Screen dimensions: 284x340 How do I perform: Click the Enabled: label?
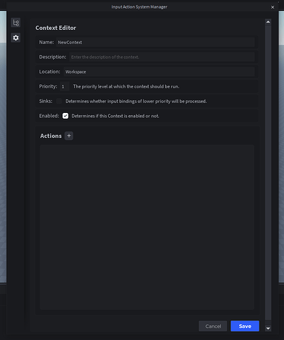pos(49,116)
